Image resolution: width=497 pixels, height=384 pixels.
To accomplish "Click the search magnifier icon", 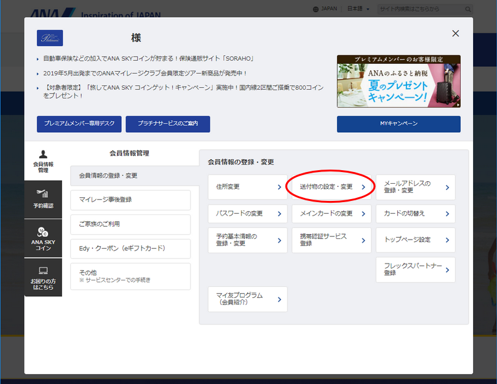I will coord(468,9).
